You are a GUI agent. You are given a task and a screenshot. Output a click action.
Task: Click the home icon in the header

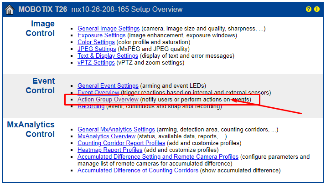[10, 10]
